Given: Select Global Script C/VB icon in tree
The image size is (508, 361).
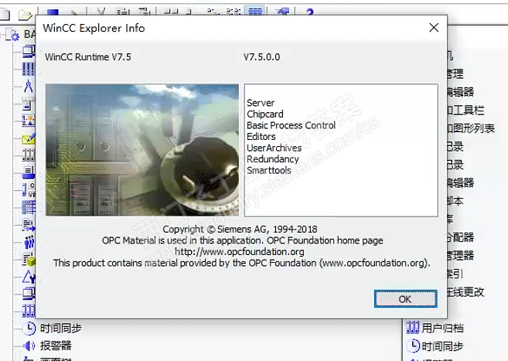Looking at the screenshot, I should click(x=29, y=189).
